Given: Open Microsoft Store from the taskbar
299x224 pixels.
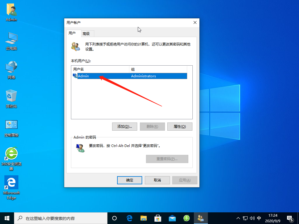Looking at the screenshot, I should pos(158,218).
